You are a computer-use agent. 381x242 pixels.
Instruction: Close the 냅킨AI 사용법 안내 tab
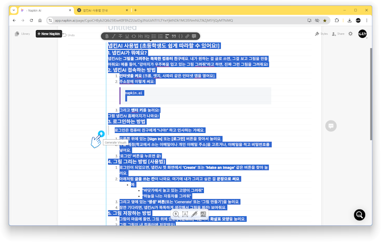click(x=127, y=10)
